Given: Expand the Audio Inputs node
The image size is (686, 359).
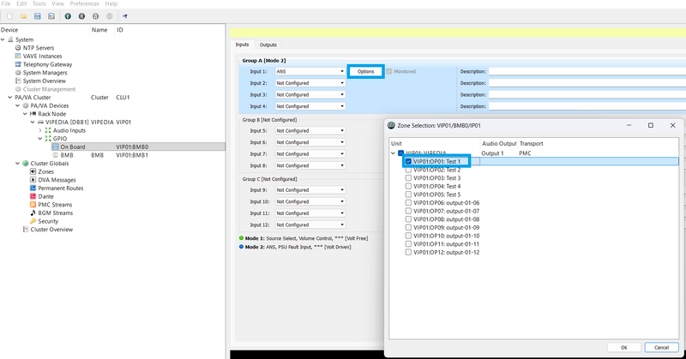Looking at the screenshot, I should click(x=40, y=130).
